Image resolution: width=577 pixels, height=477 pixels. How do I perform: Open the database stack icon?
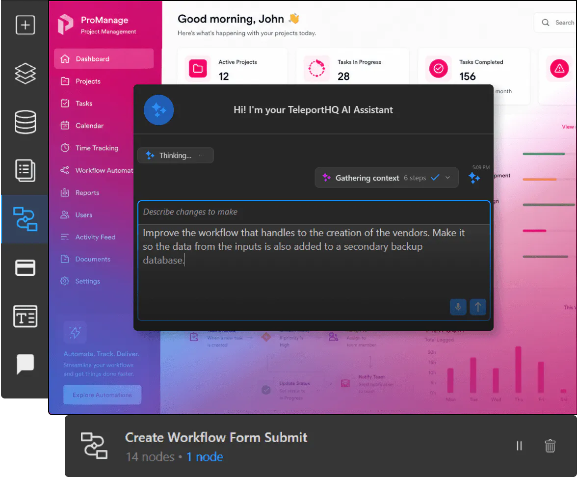coord(25,122)
